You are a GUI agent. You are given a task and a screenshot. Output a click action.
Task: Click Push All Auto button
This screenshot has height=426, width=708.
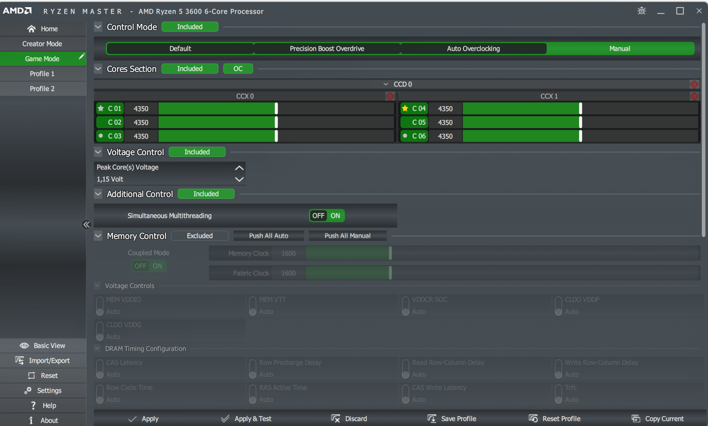tap(268, 236)
